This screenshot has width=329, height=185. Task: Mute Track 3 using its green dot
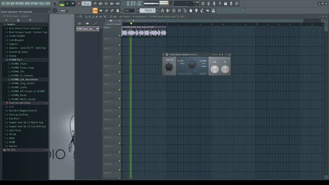tap(120, 54)
